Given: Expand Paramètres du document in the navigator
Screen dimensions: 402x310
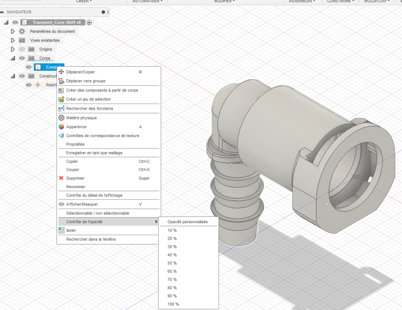Looking at the screenshot, I should coord(12,31).
